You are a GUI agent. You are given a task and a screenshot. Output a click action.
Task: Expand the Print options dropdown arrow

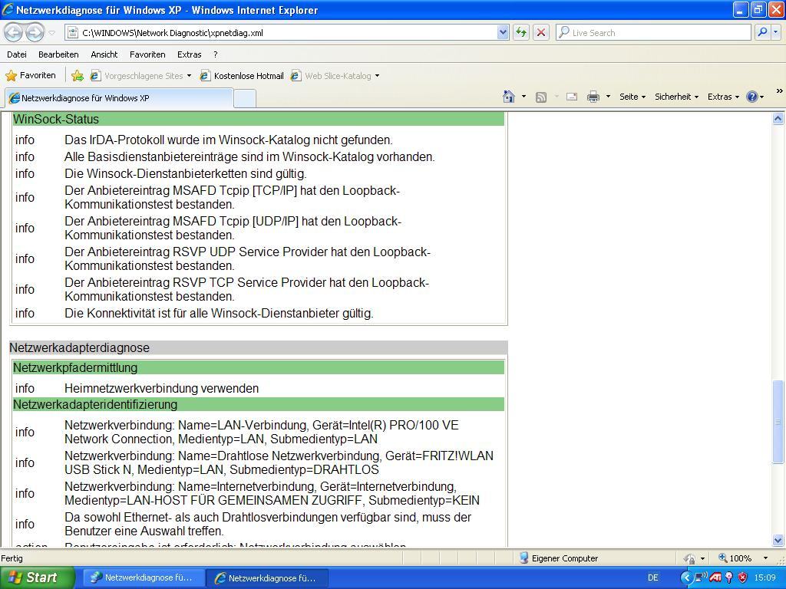[608, 97]
